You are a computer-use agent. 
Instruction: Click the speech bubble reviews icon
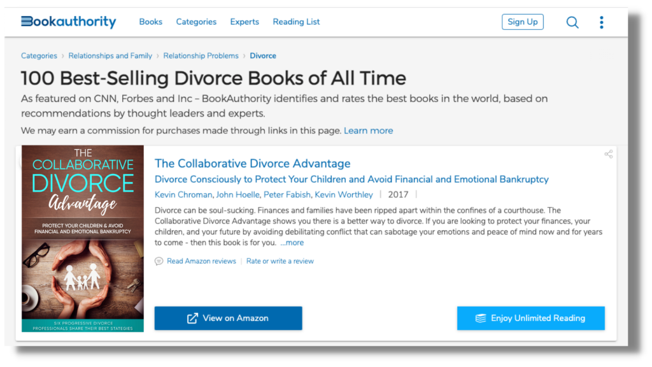pyautogui.click(x=159, y=261)
